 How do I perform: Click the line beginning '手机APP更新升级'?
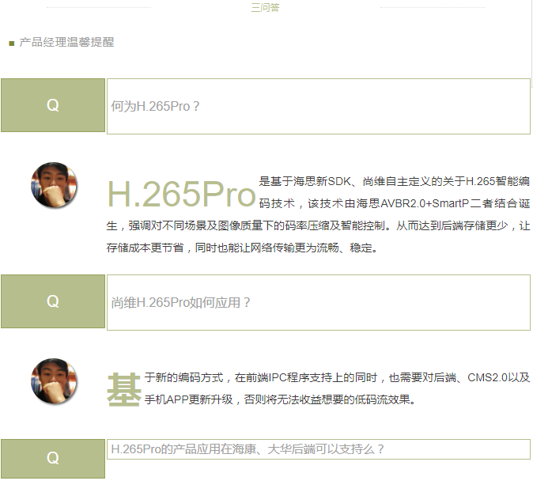tap(281, 399)
